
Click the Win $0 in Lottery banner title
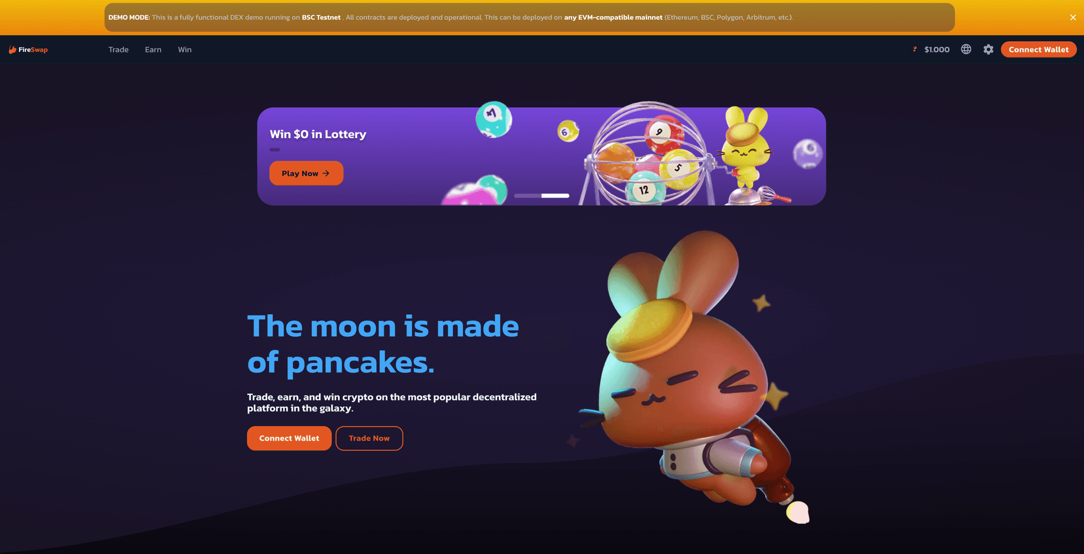(x=318, y=134)
